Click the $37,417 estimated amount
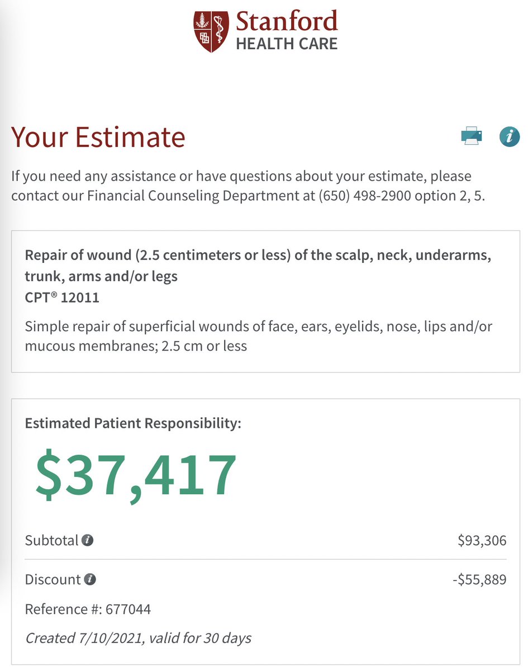Viewport: 528px width, 671px height. (136, 474)
